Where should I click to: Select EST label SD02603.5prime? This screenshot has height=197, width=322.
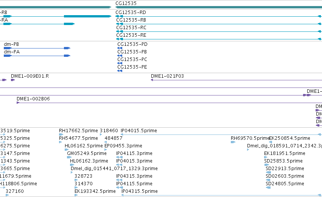[x=285, y=177]
